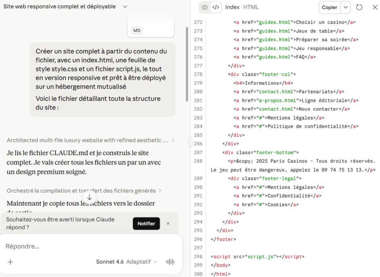This screenshot has height=277, width=380.
Task: Click 'script.js' source in line 298
Action: point(260,257)
